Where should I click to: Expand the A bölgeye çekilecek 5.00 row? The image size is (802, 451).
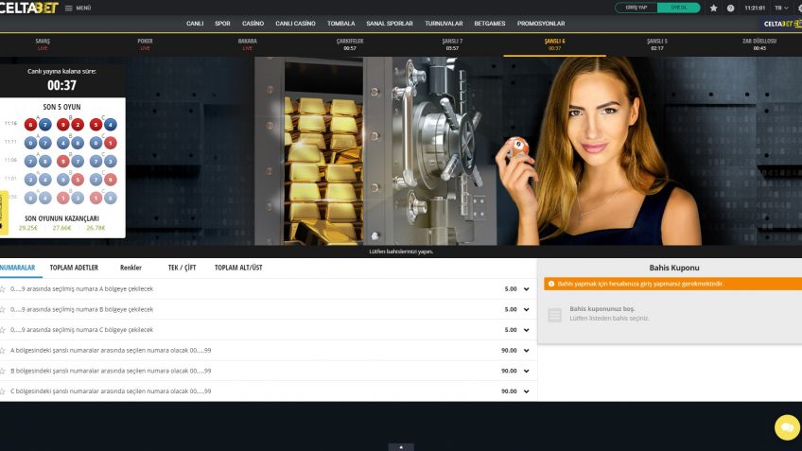(526, 289)
